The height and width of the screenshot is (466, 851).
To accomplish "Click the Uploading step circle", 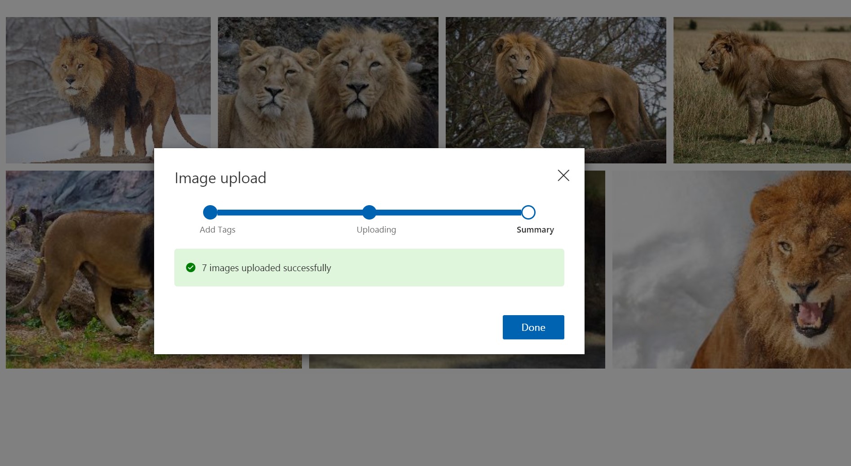I will [369, 212].
